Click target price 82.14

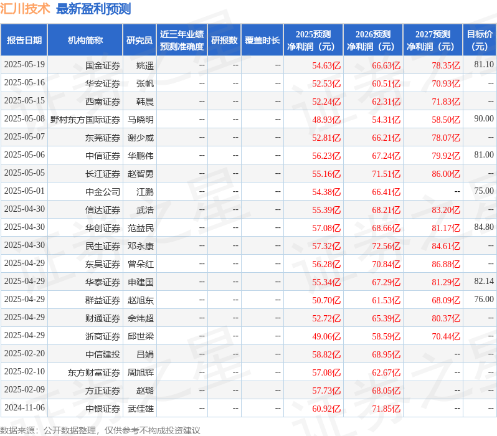click(484, 282)
